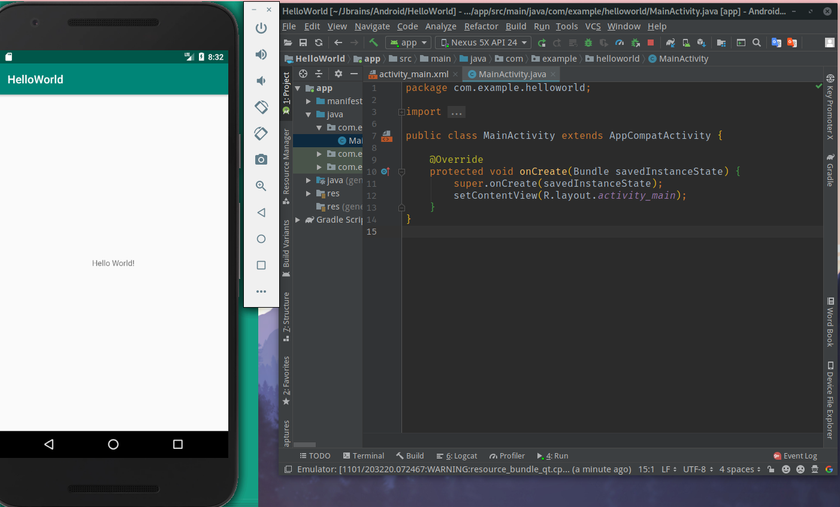The width and height of the screenshot is (840, 507).
Task: Click the Search Everywhere magnifier icon
Action: click(757, 42)
